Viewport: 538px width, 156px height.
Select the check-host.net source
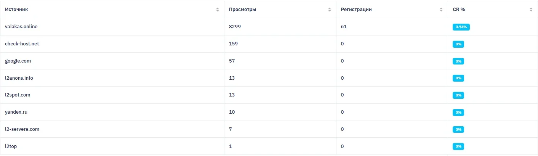click(22, 44)
